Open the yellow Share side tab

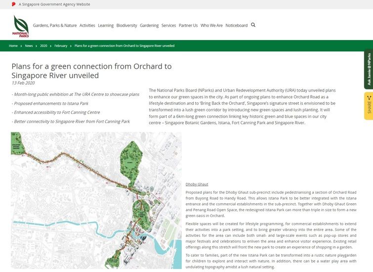[x=368, y=105]
